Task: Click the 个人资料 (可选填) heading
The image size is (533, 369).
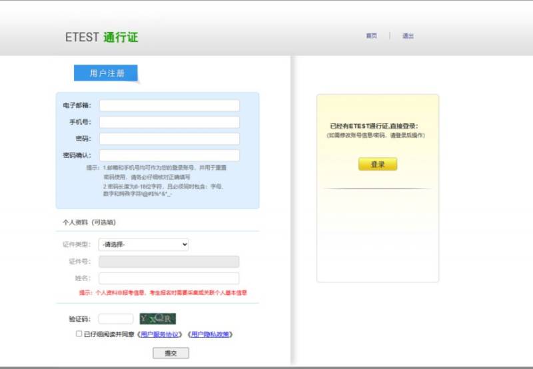Action: coord(89,222)
